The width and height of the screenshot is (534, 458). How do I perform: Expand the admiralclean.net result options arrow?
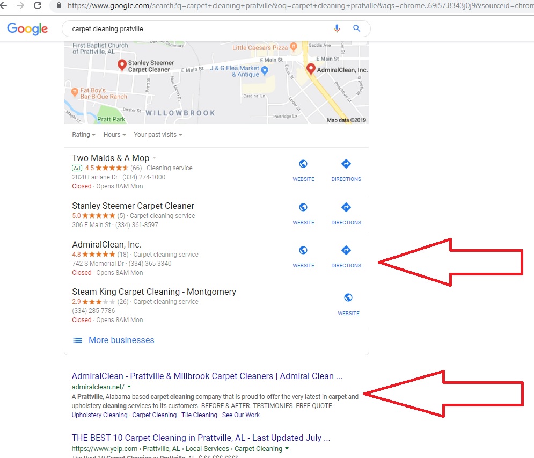click(x=129, y=387)
